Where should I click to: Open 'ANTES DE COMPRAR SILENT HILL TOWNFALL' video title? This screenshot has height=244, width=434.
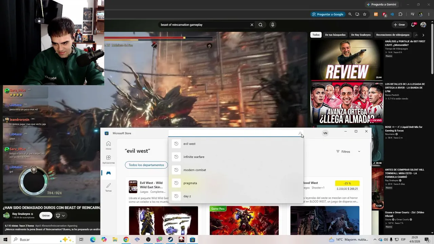pos(405,173)
